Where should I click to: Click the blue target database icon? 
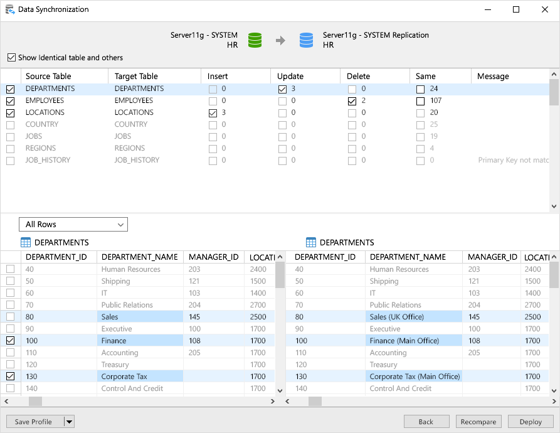click(x=306, y=40)
